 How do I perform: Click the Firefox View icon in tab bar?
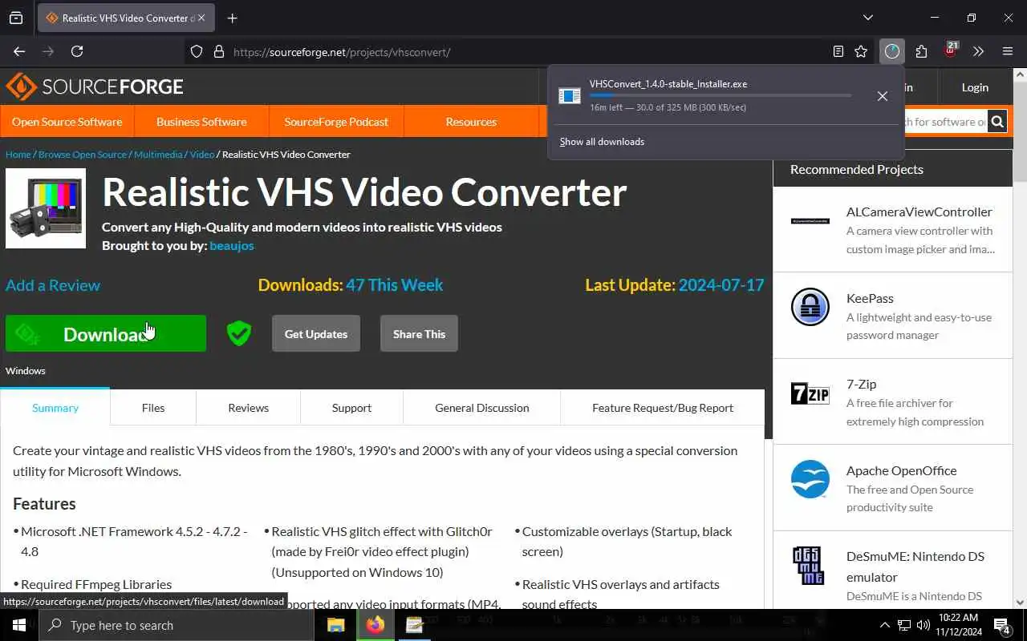click(x=16, y=18)
